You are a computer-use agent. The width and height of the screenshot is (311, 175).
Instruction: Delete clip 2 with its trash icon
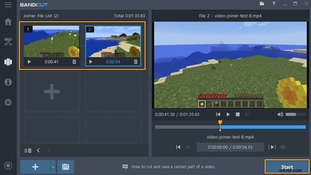pos(136,62)
